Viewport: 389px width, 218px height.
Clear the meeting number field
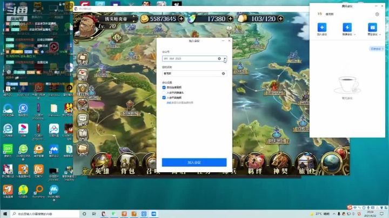click(x=219, y=59)
